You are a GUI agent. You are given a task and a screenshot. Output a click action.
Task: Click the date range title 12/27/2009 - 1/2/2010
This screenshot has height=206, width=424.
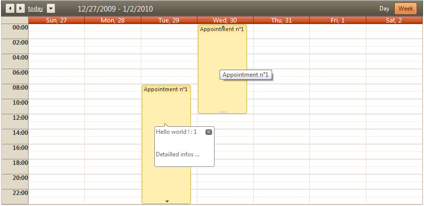(115, 9)
